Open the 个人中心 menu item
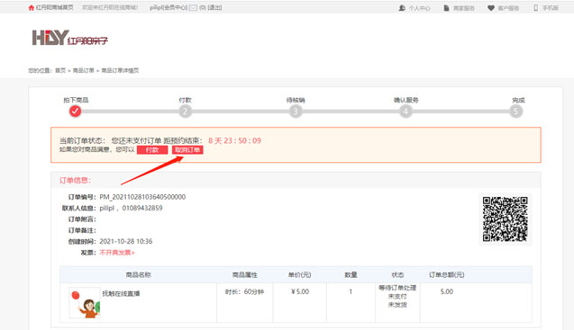574x330 pixels. 419,8
